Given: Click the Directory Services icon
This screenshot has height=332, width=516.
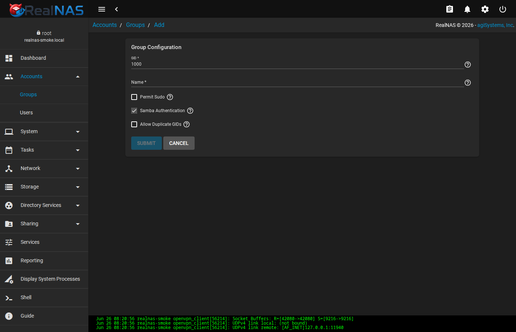Looking at the screenshot, I should 9,205.
